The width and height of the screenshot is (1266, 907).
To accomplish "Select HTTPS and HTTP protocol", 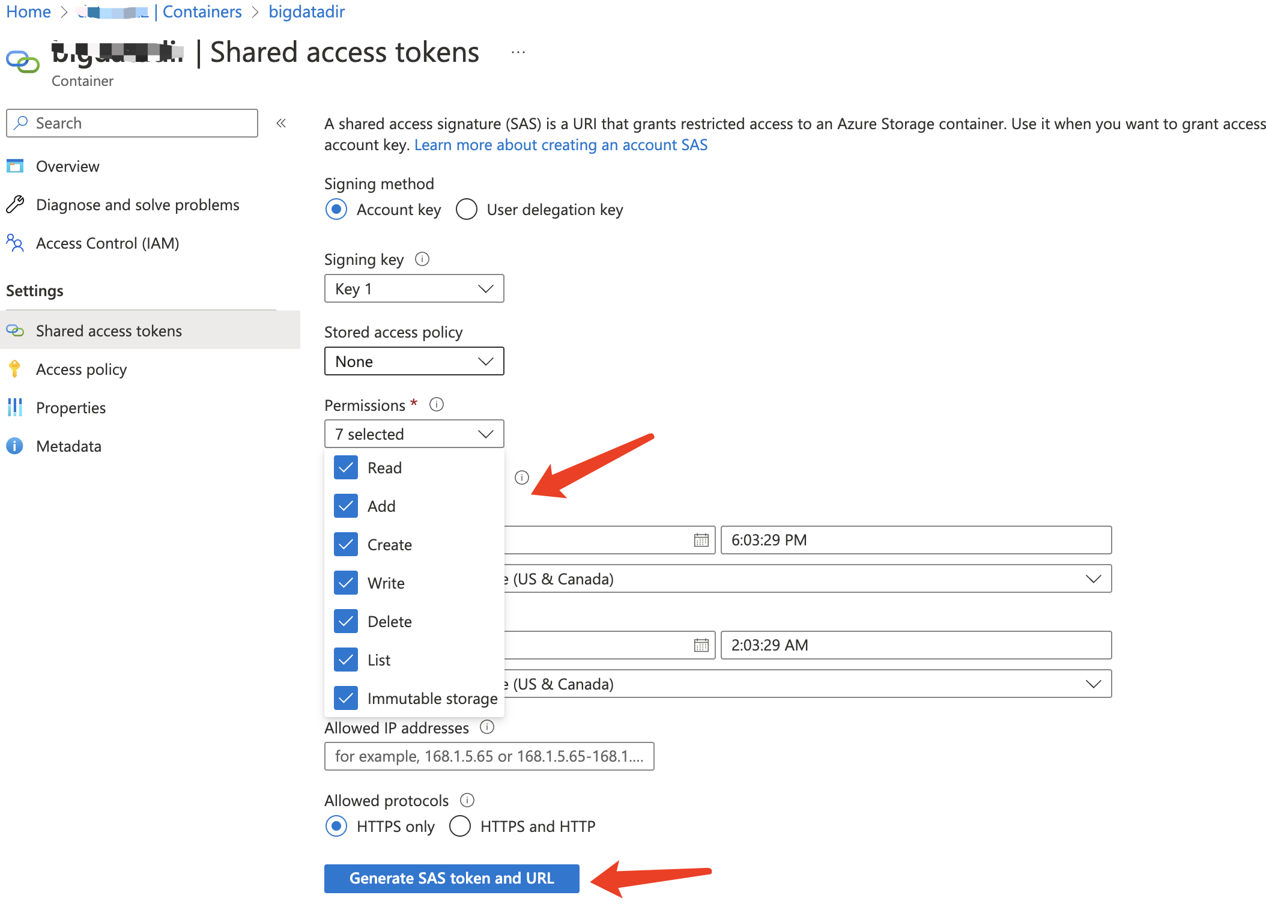I will click(x=460, y=826).
